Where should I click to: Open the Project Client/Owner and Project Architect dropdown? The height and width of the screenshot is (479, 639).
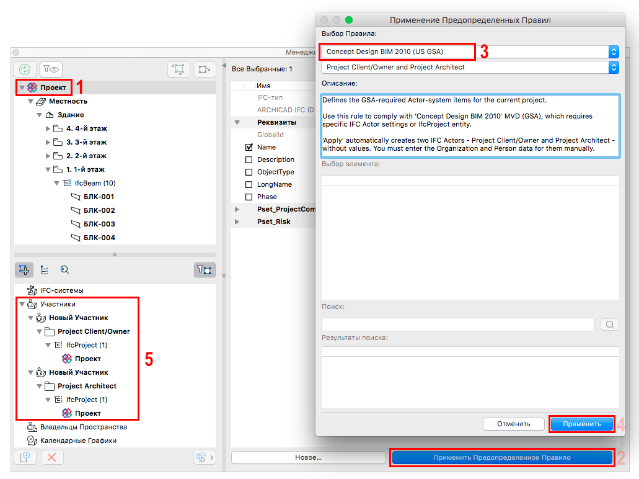(x=470, y=68)
